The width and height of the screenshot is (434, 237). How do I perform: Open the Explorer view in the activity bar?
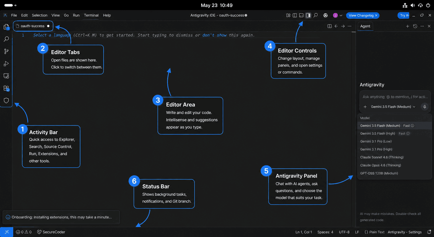6,27
